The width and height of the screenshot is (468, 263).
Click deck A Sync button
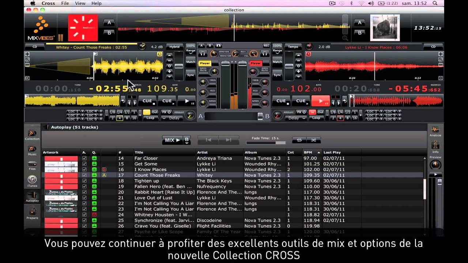click(190, 75)
